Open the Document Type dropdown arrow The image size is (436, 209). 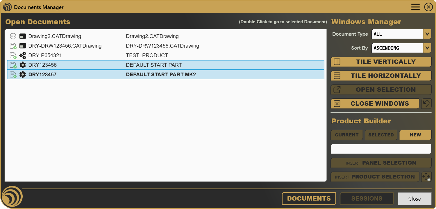(x=427, y=34)
